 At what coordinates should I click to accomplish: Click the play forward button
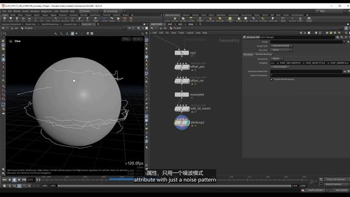pyautogui.click(x=19, y=179)
